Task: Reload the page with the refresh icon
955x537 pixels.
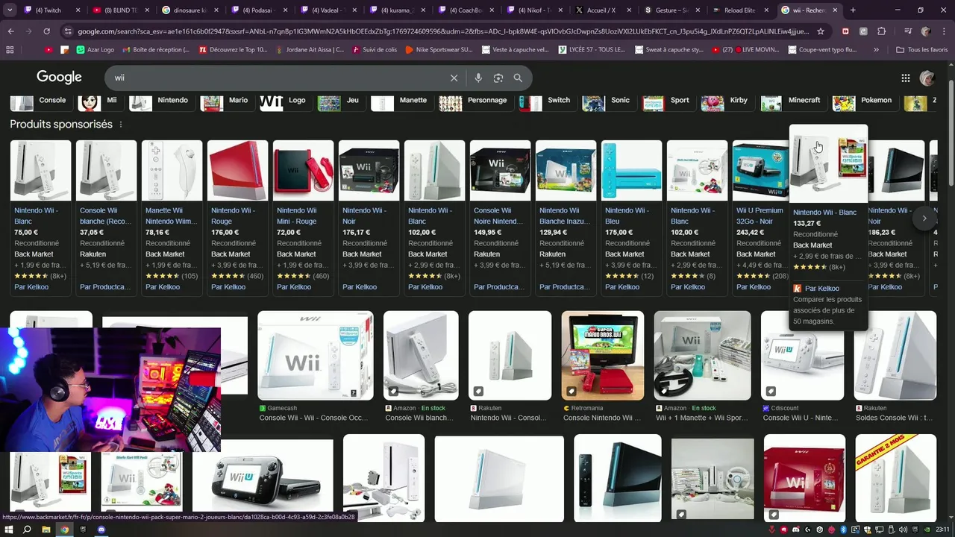Action: 46,31
